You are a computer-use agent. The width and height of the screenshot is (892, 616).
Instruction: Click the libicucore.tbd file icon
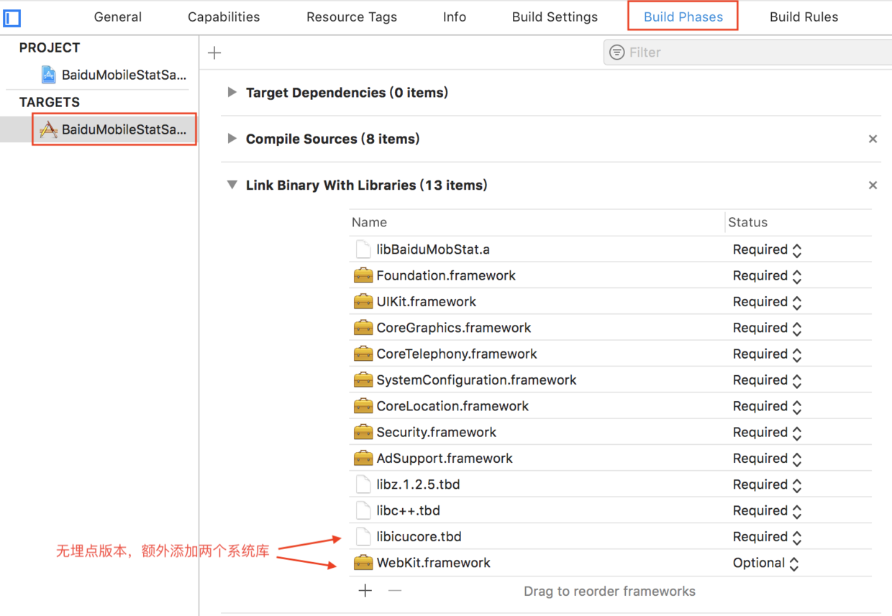[x=363, y=537]
